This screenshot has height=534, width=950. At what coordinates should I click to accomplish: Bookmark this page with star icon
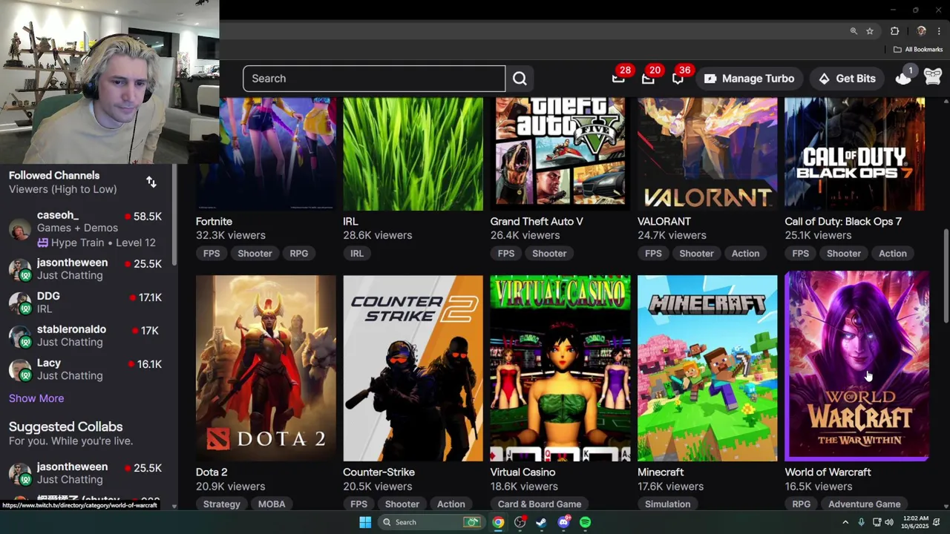tap(870, 31)
